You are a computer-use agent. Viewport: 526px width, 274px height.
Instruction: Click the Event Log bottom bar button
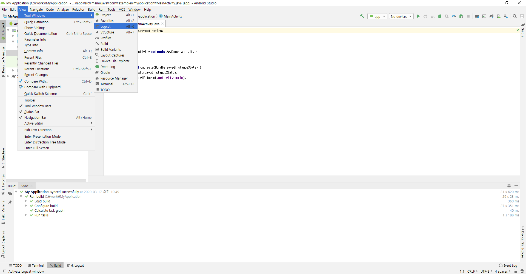tap(508, 265)
